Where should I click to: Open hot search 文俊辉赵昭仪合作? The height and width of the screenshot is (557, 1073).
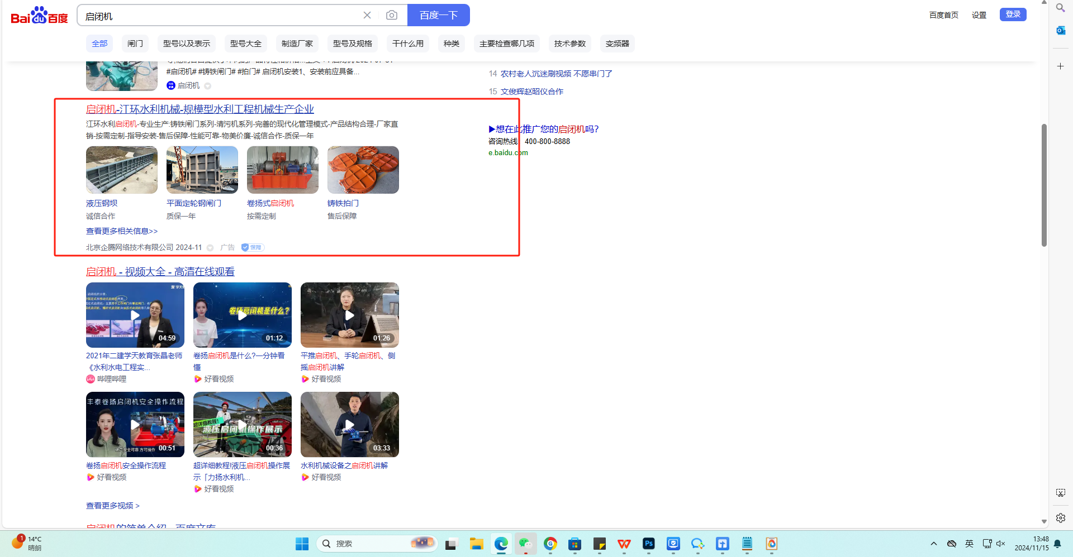coord(532,92)
